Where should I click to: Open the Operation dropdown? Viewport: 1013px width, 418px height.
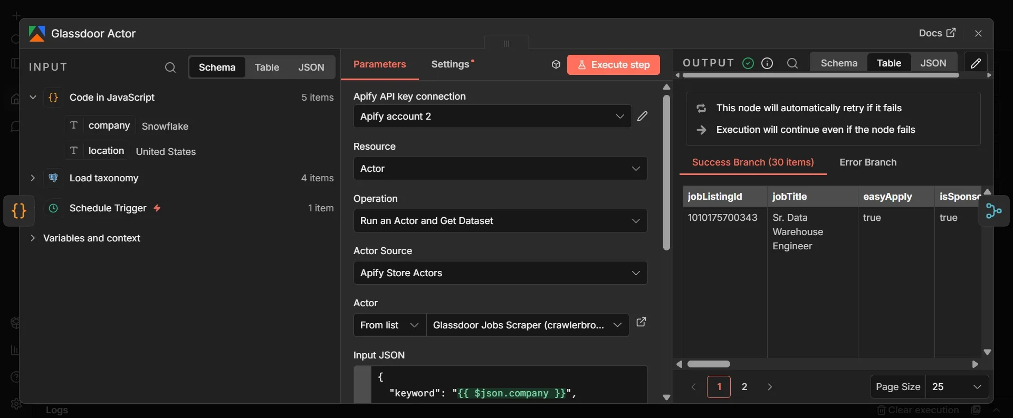[x=500, y=221]
